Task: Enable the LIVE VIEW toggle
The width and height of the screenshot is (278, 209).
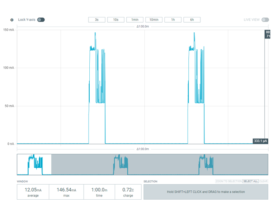Action: click(x=265, y=20)
